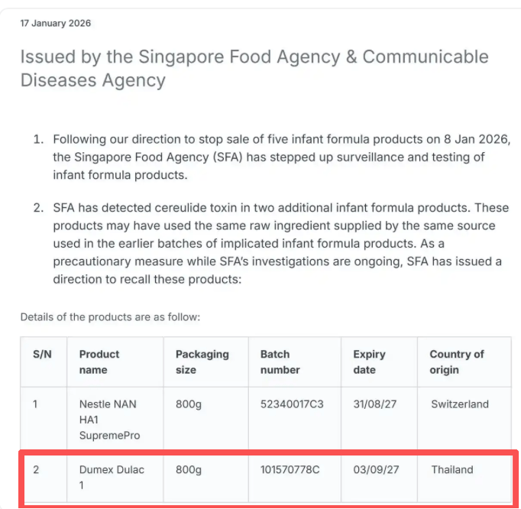Select the "Product name" column header
Viewport: 521px width, 509px height.
[99, 362]
